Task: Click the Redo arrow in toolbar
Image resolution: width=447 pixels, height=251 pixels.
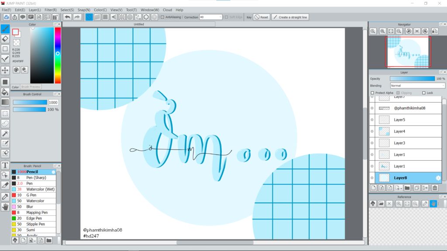Action: [77, 17]
